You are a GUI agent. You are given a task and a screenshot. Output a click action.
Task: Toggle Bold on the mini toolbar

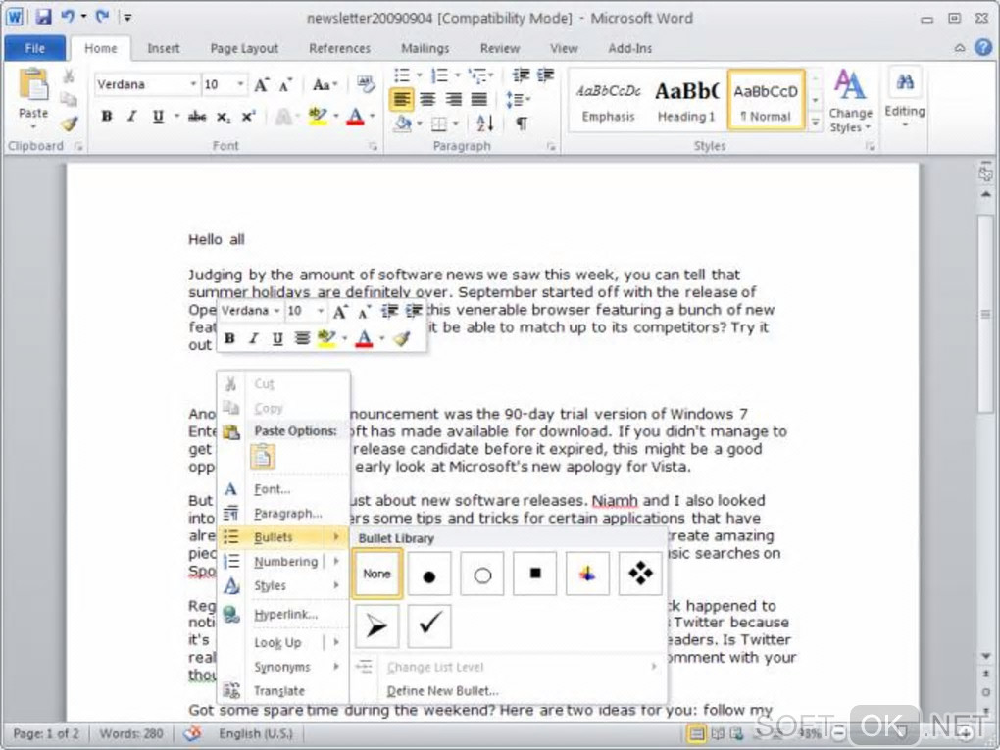229,338
